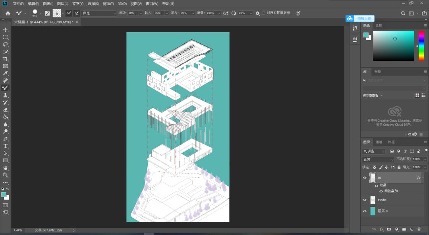The height and width of the screenshot is (235, 429).
Task: Open the 类型 layer filter dropdown
Action: pyautogui.click(x=374, y=151)
